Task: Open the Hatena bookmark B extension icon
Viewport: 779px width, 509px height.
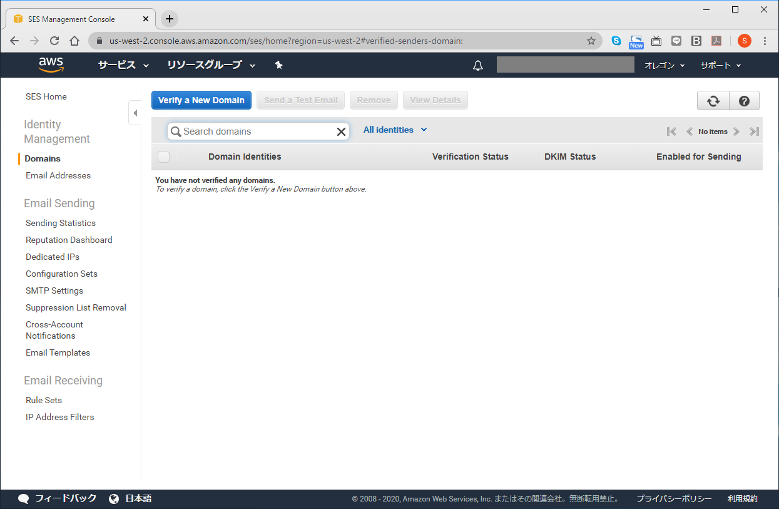Action: (x=696, y=41)
